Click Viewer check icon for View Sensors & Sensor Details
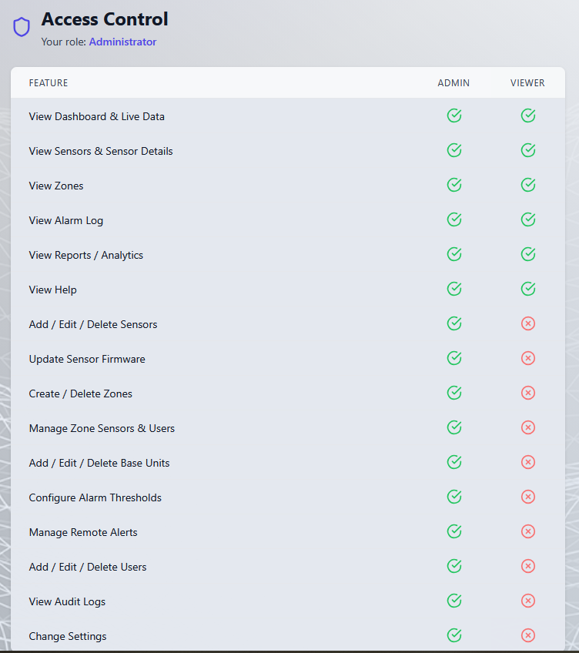The width and height of the screenshot is (579, 653). [x=527, y=150]
